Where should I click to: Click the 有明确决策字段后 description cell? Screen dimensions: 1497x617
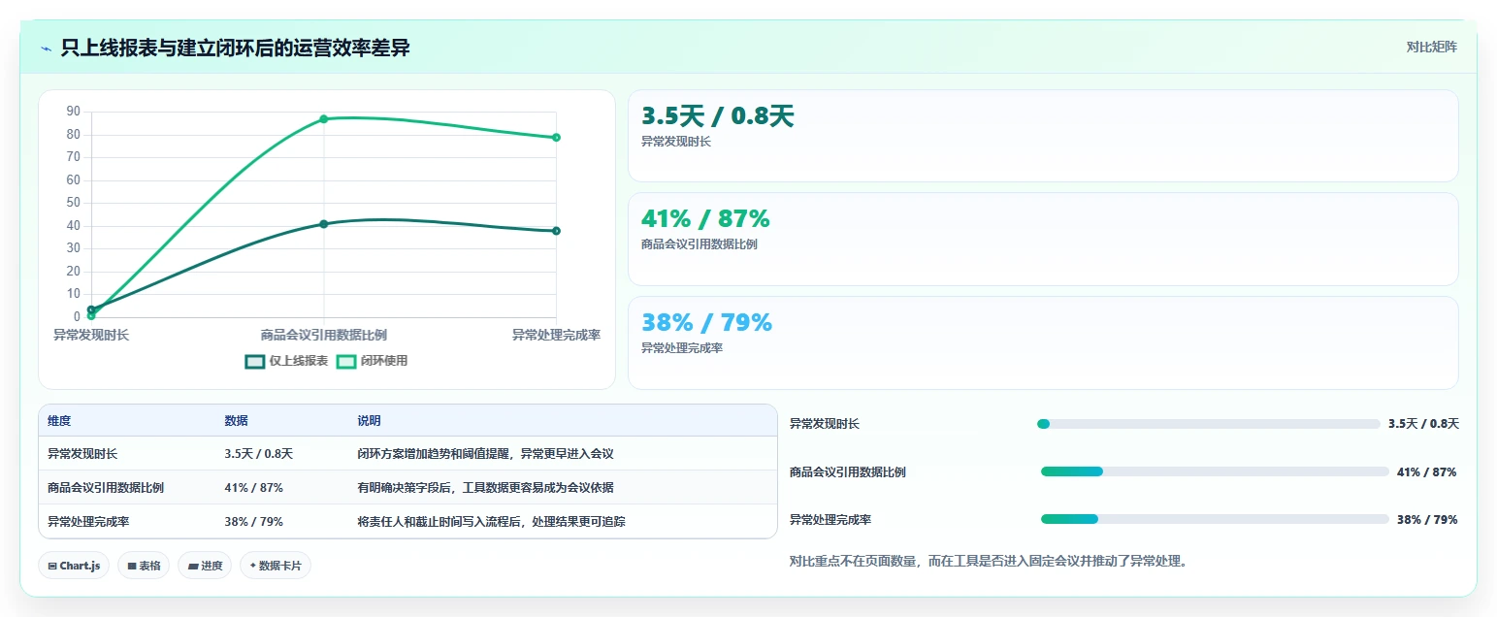click(x=485, y=487)
